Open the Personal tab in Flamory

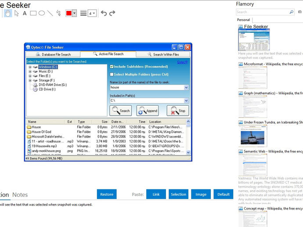[243, 20]
